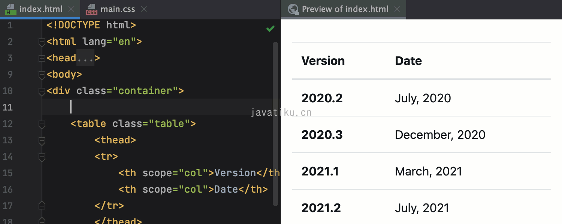Screen dimensions: 562x224
Task: Click the folded ellipsis in the head tag
Action: 85,58
